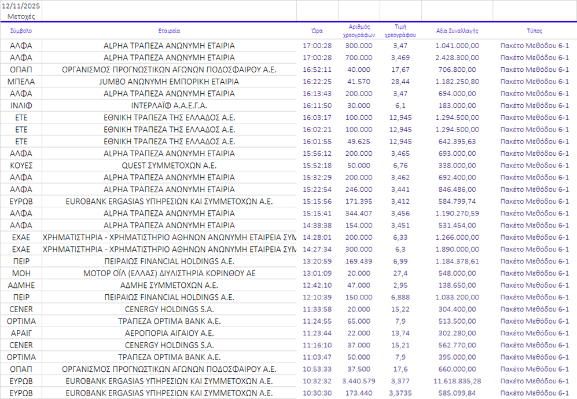Screen dimensions: 577x399
Task: Click the value 1.184.378,61
Action: pyautogui.click(x=457, y=261)
